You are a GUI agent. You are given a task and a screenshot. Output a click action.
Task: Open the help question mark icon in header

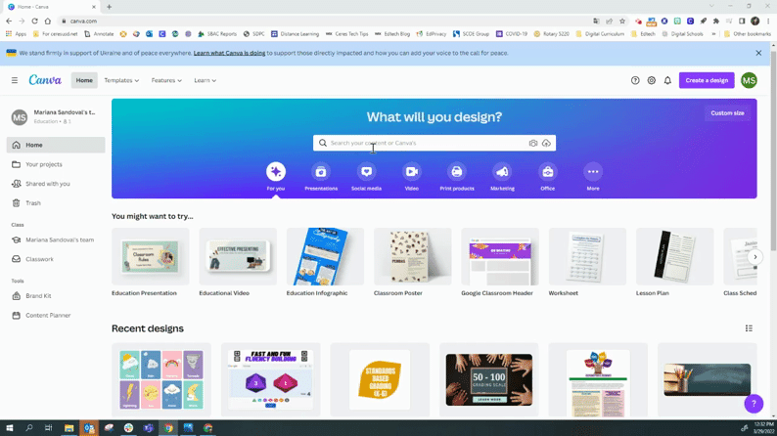[635, 80]
